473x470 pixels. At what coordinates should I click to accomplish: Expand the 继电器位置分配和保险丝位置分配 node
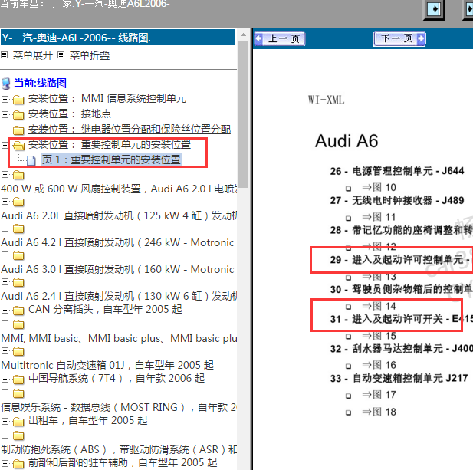point(5,130)
